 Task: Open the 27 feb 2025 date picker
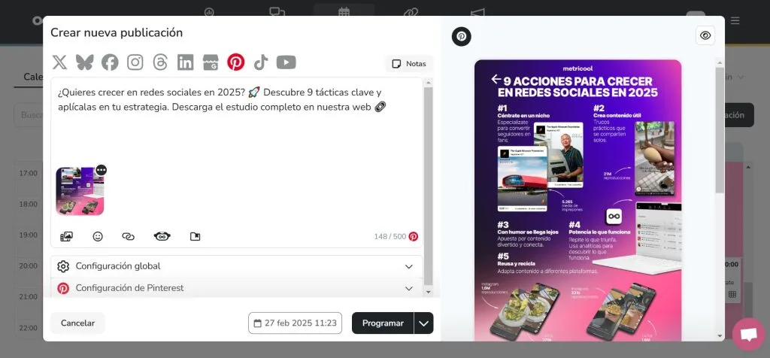click(x=295, y=323)
